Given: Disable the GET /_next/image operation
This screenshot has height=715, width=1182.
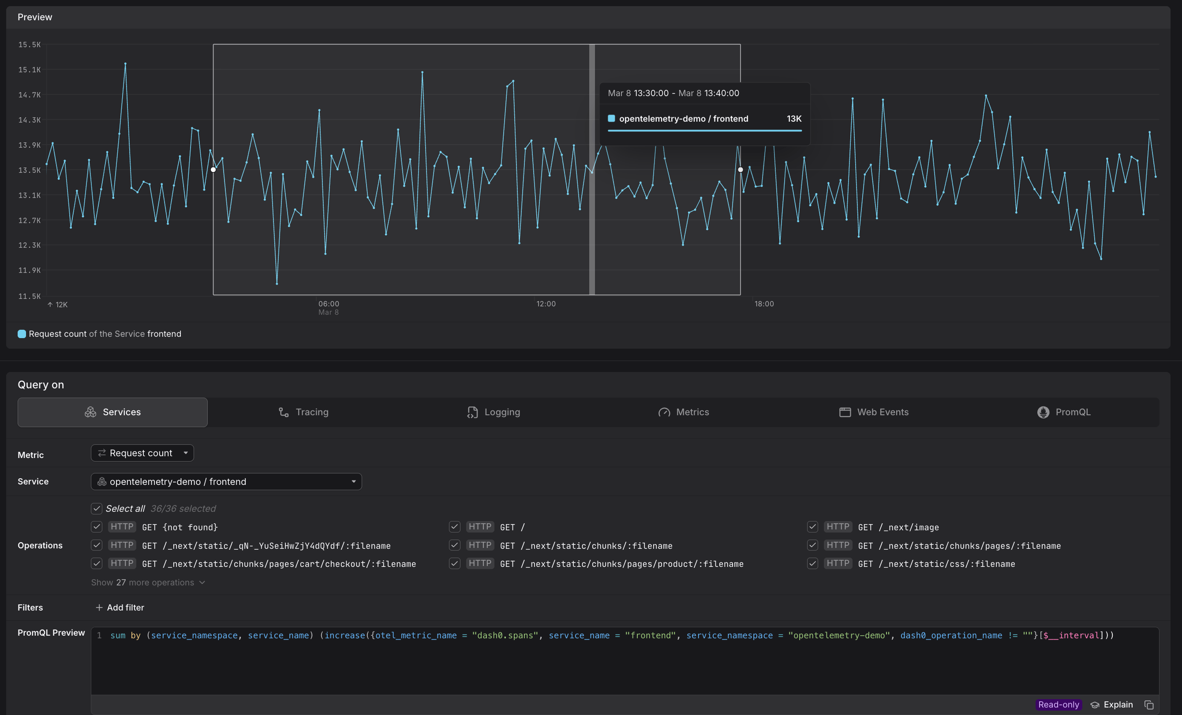Looking at the screenshot, I should point(812,526).
